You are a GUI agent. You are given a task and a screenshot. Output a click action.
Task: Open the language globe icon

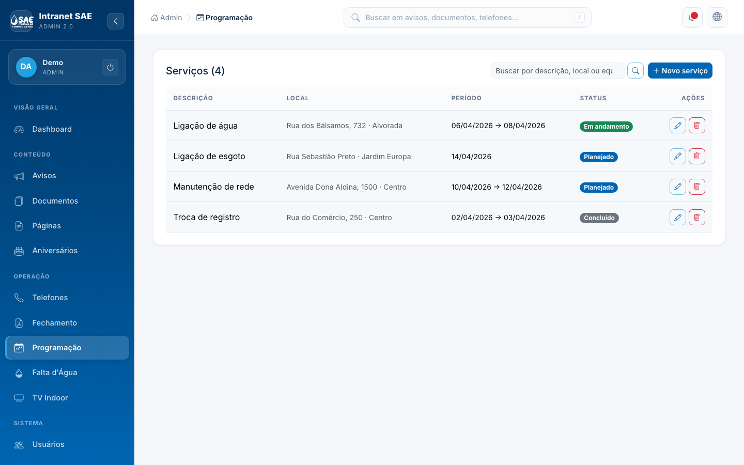[x=717, y=18]
